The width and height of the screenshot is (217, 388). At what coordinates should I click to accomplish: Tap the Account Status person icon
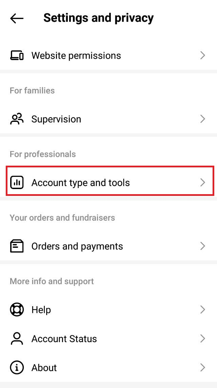(x=17, y=338)
